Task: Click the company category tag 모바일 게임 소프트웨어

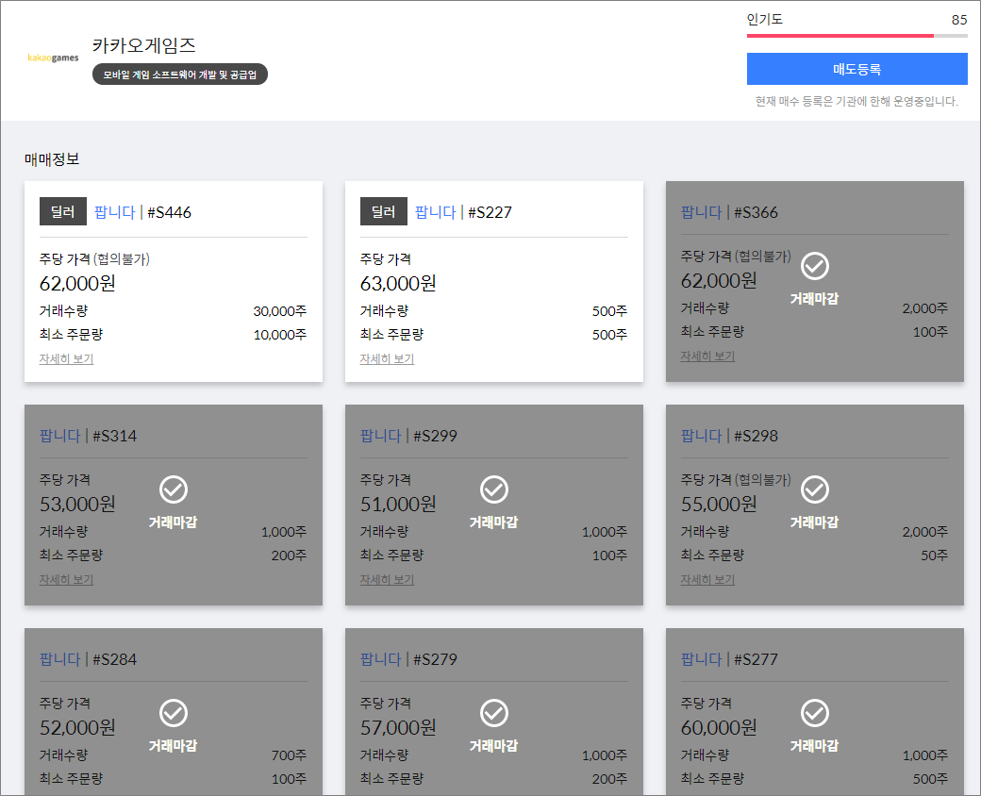Action: [180, 75]
